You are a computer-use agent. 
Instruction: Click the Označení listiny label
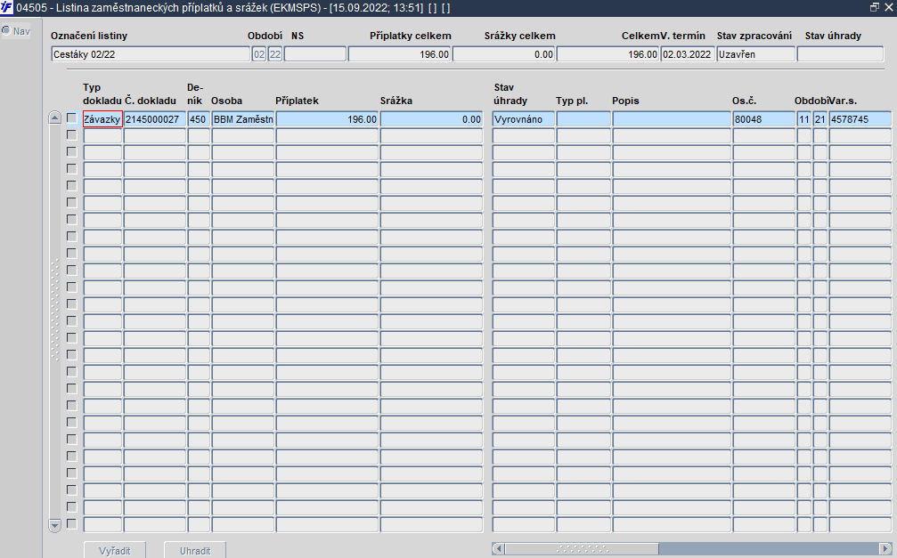(89, 36)
